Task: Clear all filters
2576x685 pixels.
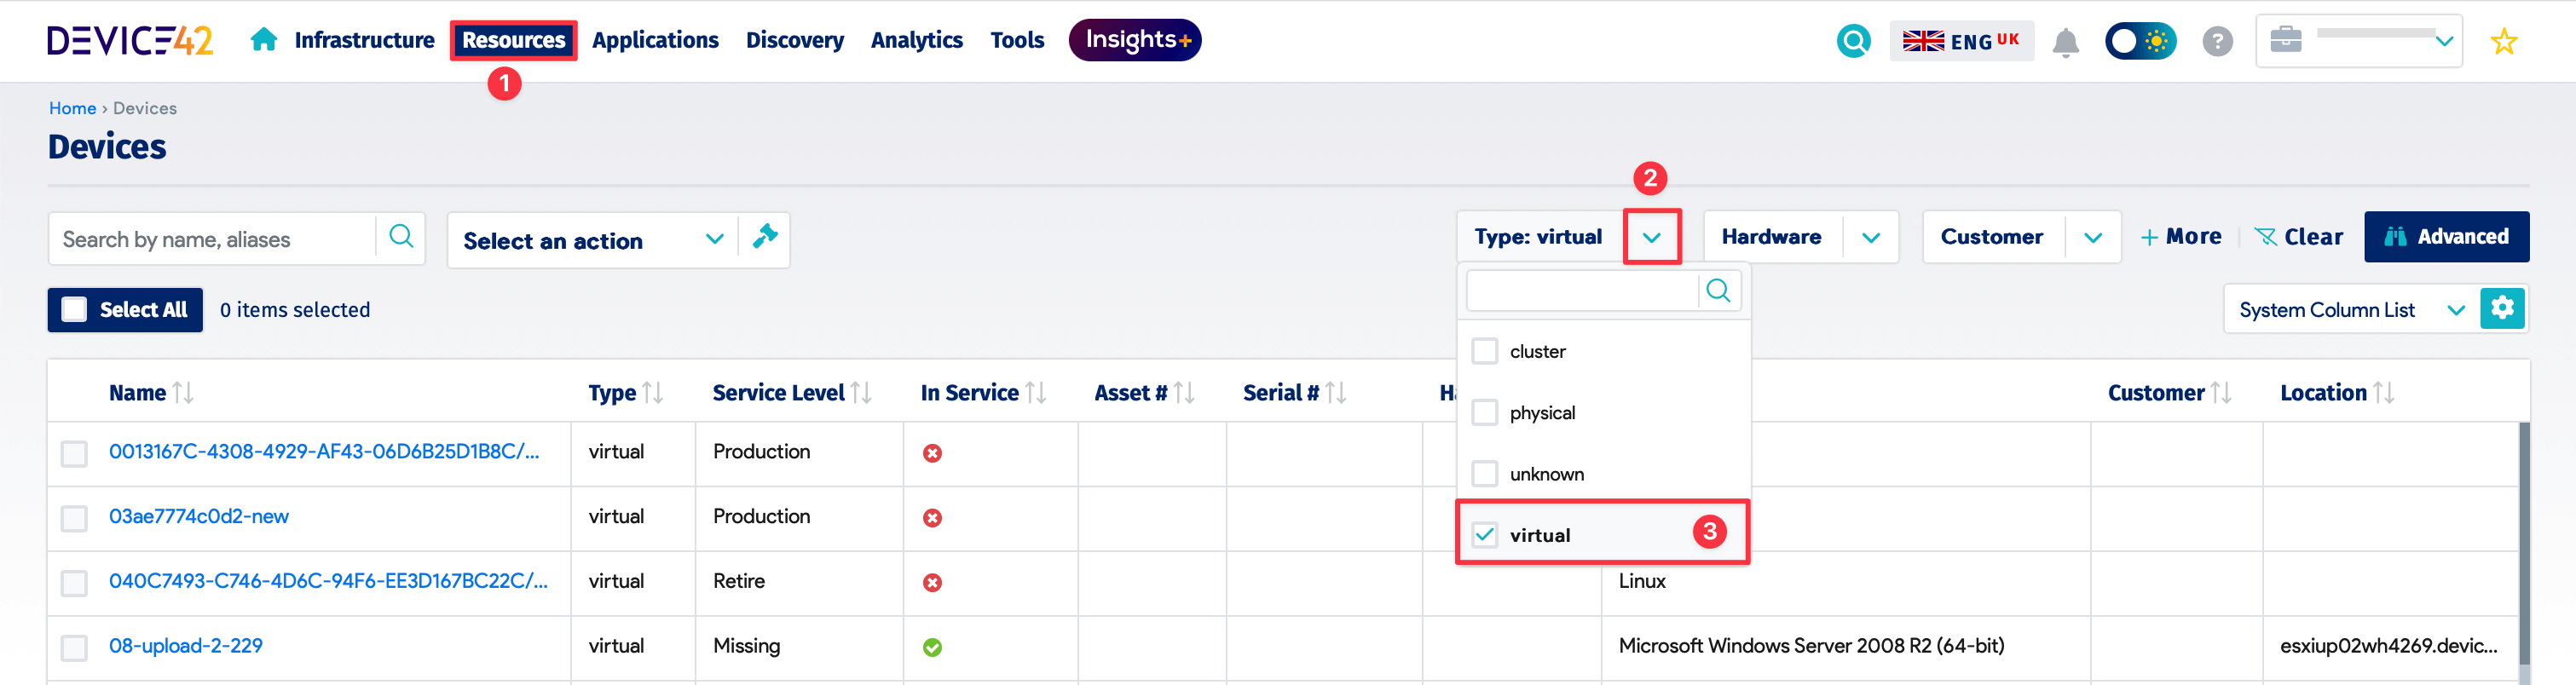Action: [x=2298, y=237]
